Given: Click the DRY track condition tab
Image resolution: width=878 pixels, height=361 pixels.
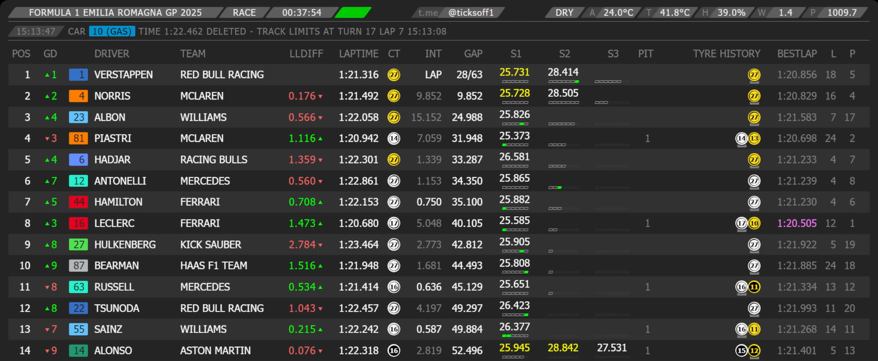Looking at the screenshot, I should (565, 12).
